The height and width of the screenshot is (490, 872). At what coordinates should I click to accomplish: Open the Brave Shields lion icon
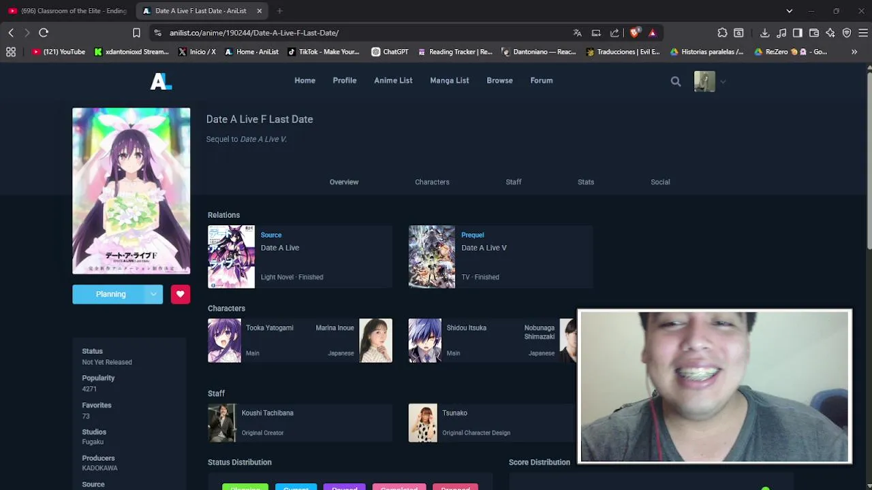pyautogui.click(x=635, y=33)
